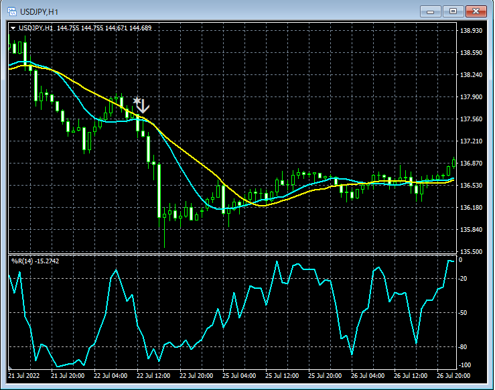This screenshot has height=390, width=495.
Task: Click the 138.930 price axis label
Action: pos(471,31)
